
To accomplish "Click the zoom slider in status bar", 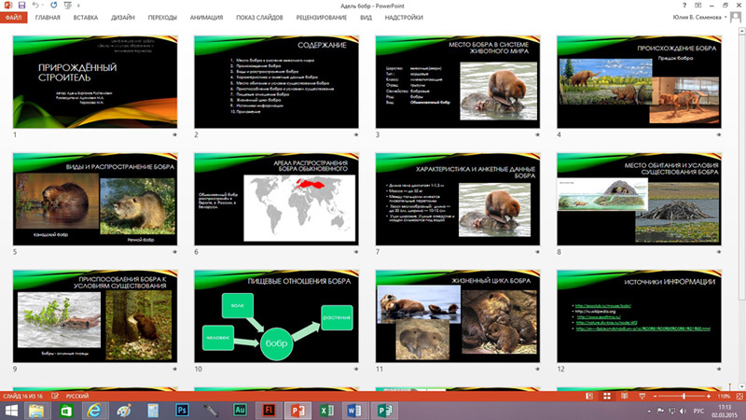I will pyautogui.click(x=684, y=396).
